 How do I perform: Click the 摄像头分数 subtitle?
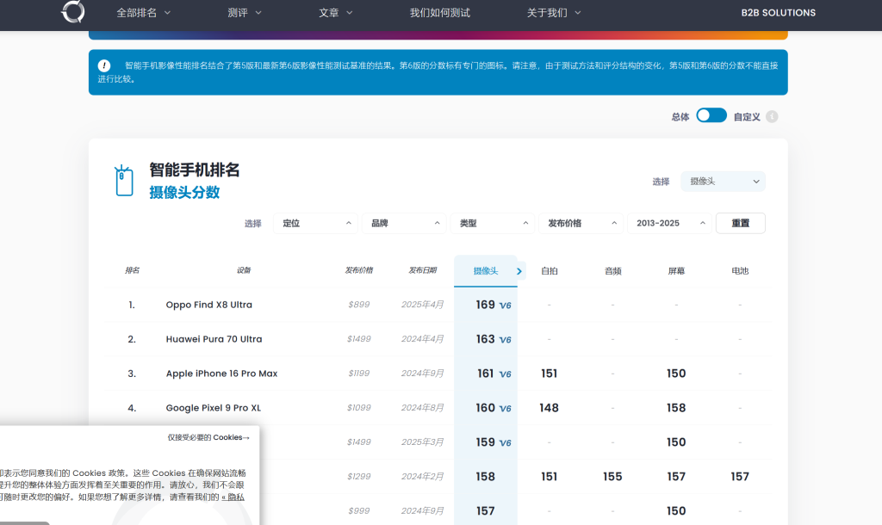click(184, 192)
